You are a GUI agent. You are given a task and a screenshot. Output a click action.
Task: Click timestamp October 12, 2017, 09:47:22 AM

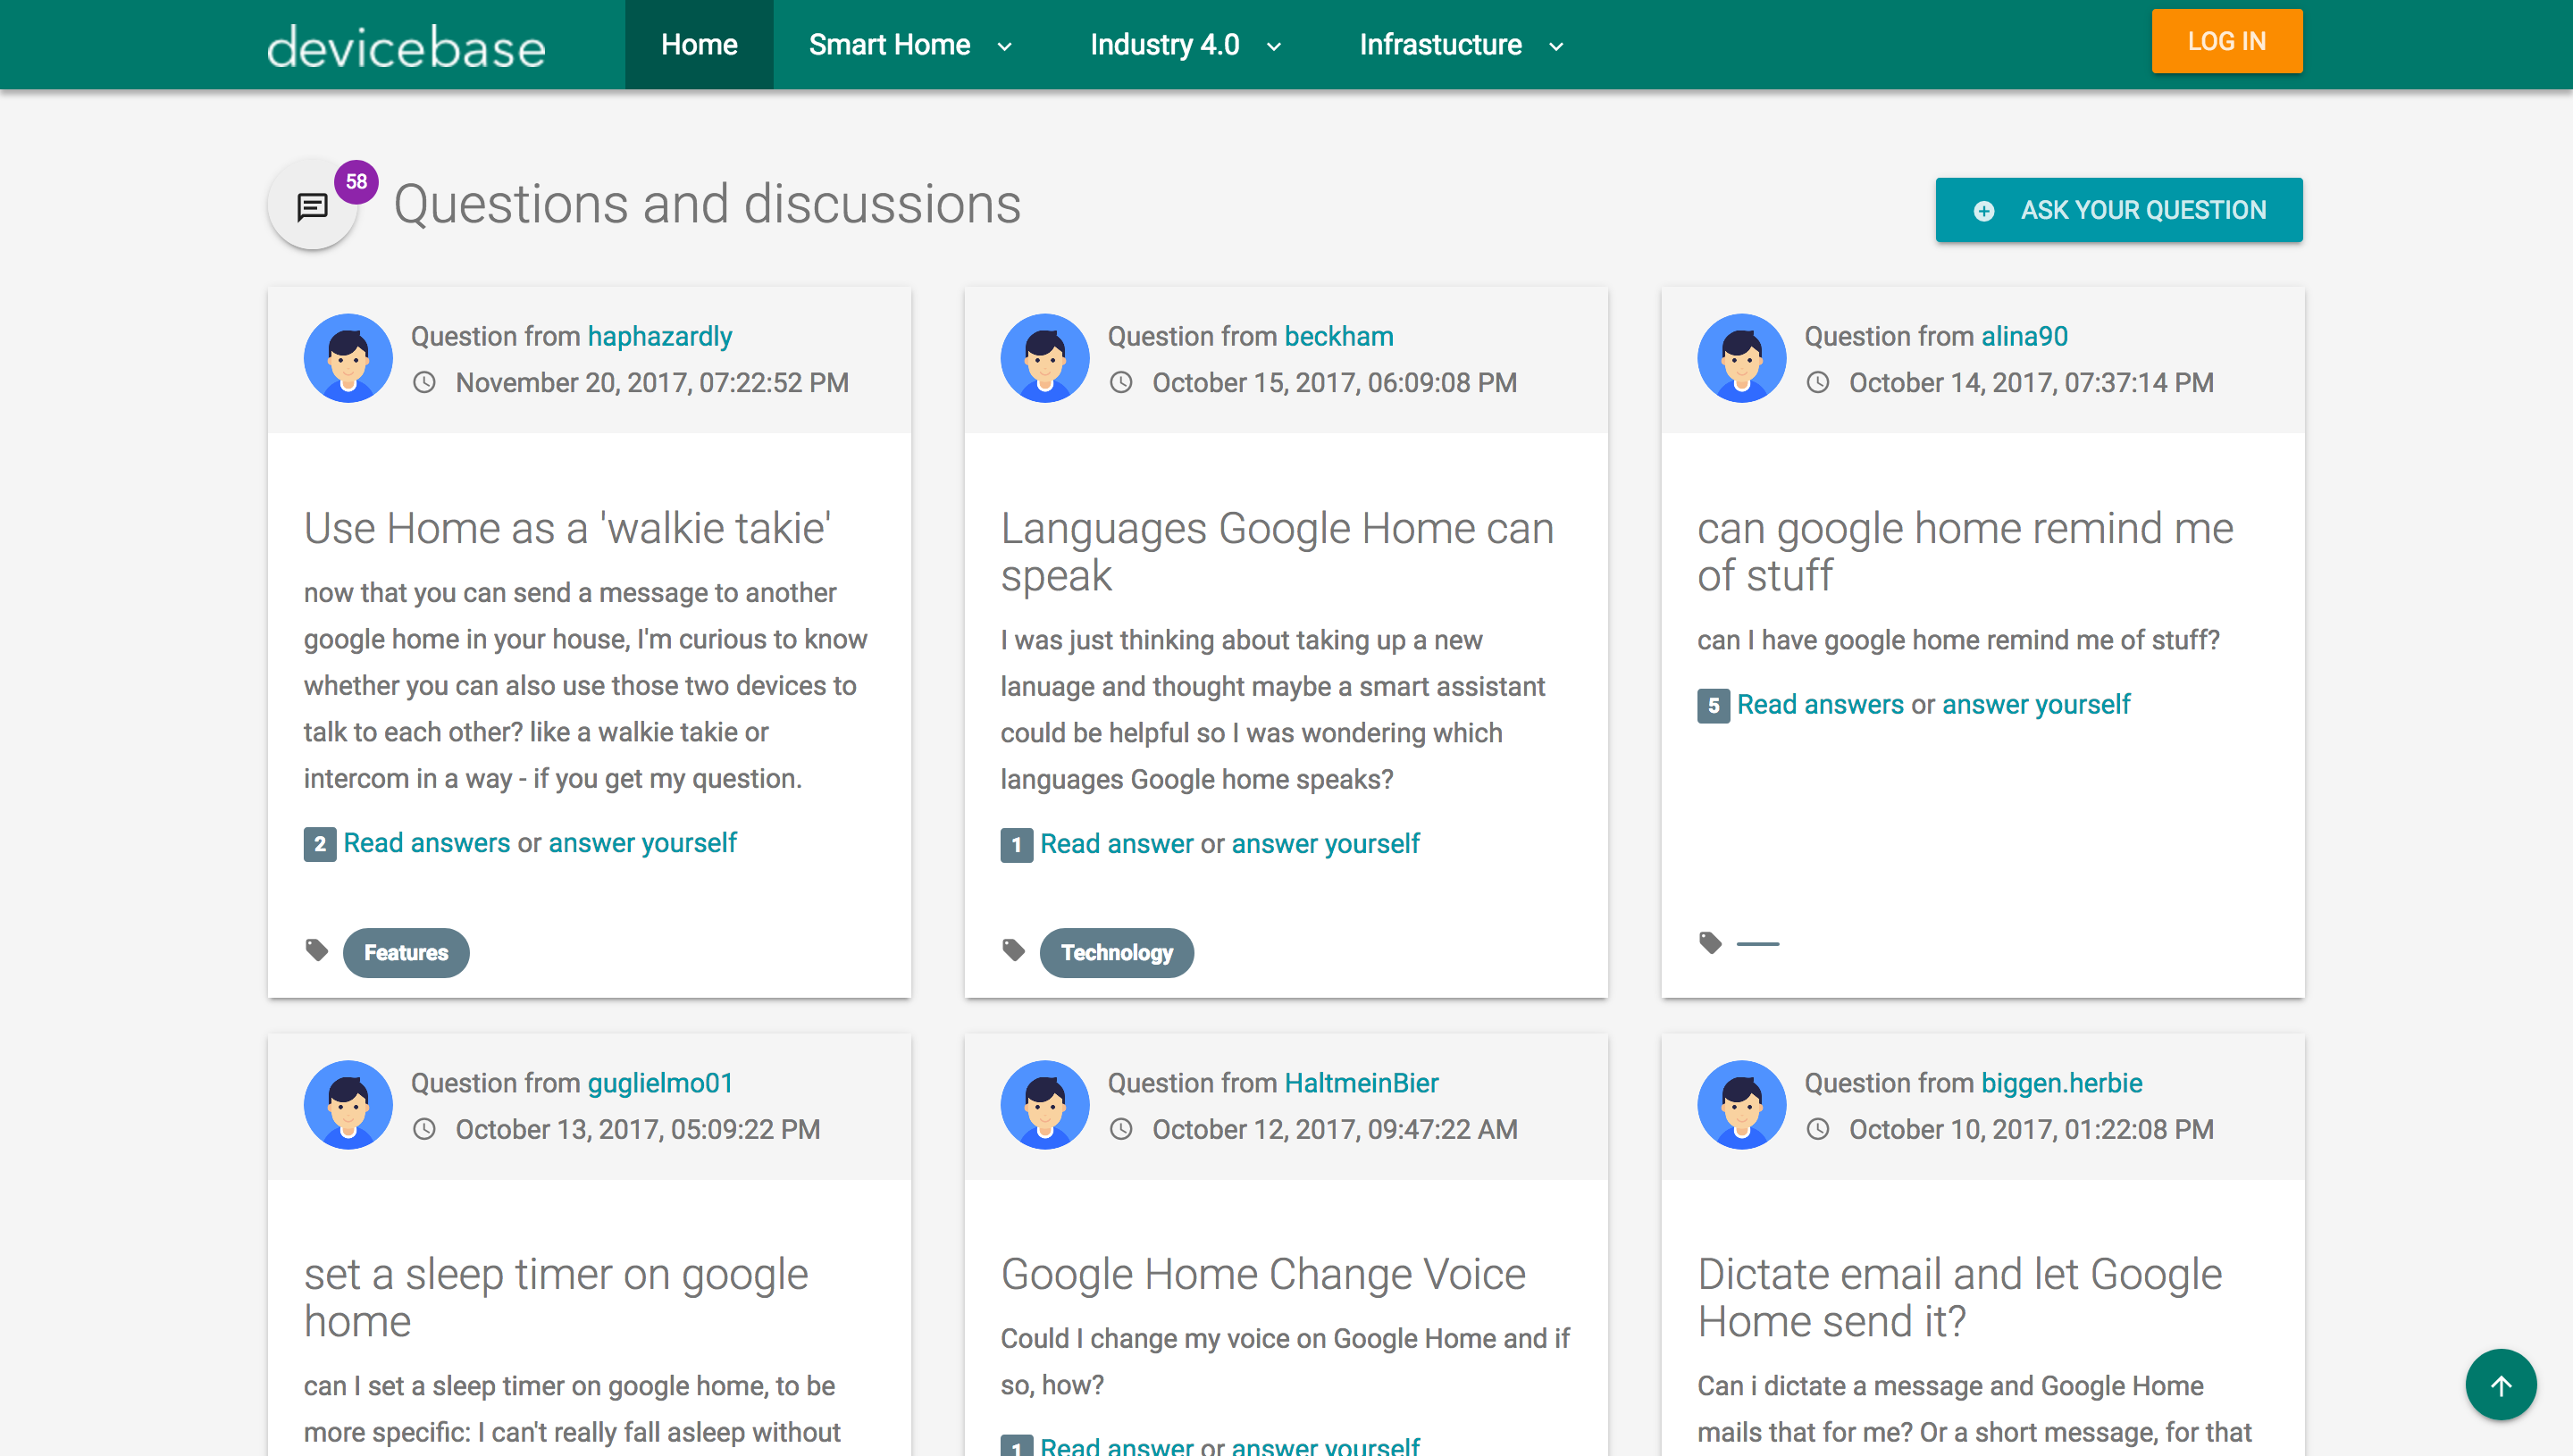tap(1334, 1129)
